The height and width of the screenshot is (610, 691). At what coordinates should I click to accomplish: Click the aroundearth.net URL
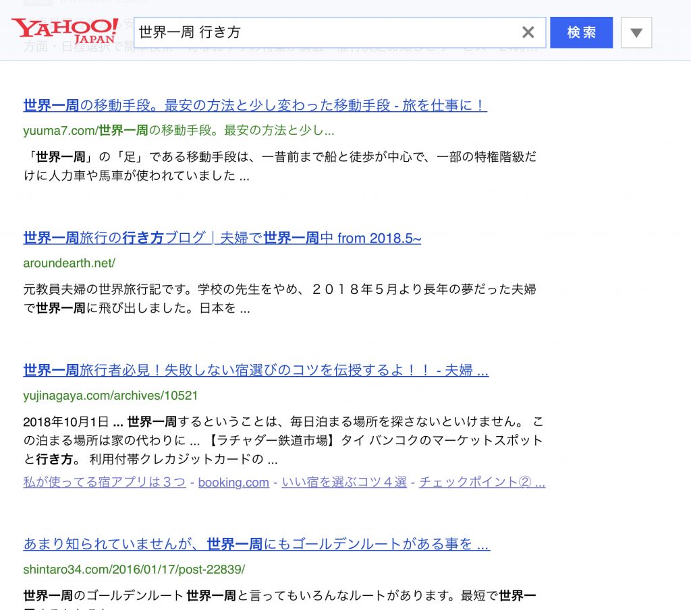click(69, 263)
